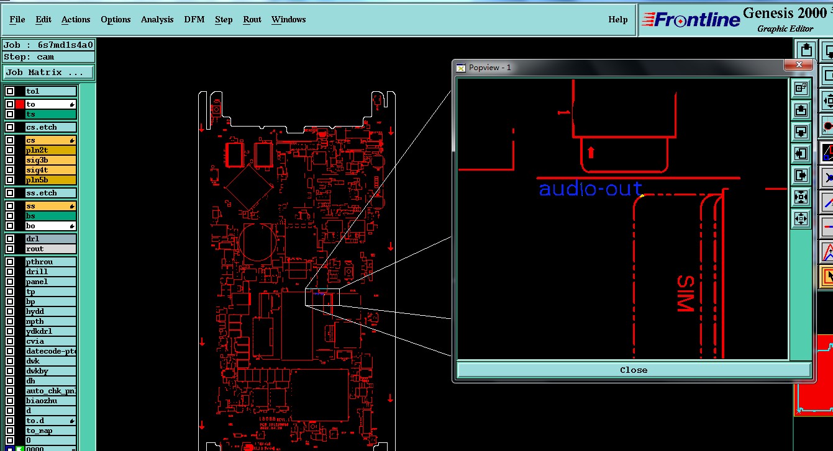The image size is (833, 451).
Task: Click the Job Matrix button
Action: coord(48,72)
